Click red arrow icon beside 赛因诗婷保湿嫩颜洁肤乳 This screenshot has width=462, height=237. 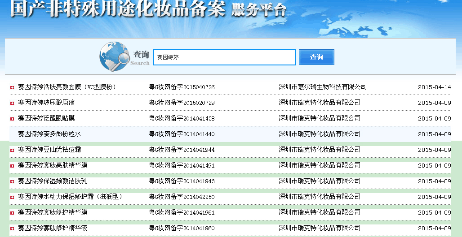tap(12, 182)
